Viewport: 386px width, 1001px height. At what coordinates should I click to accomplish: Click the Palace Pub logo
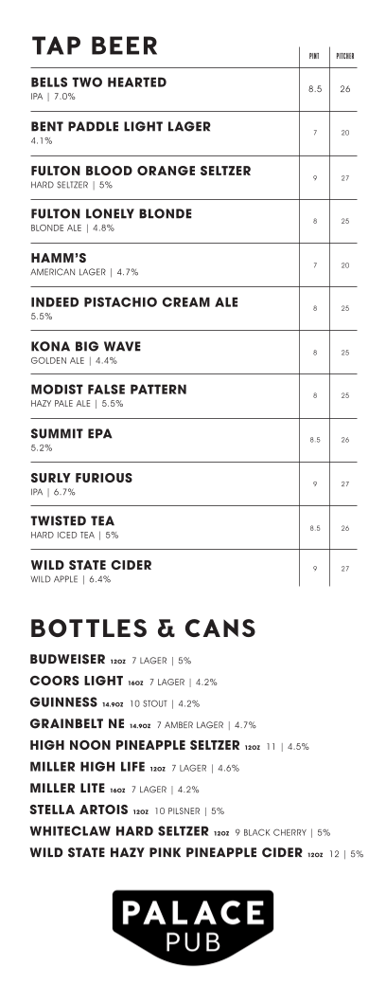click(193, 926)
